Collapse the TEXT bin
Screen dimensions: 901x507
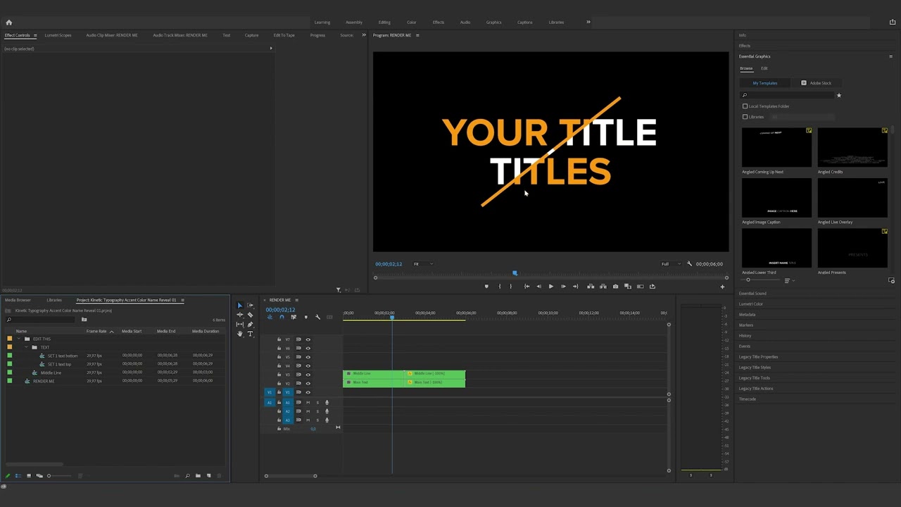point(27,347)
